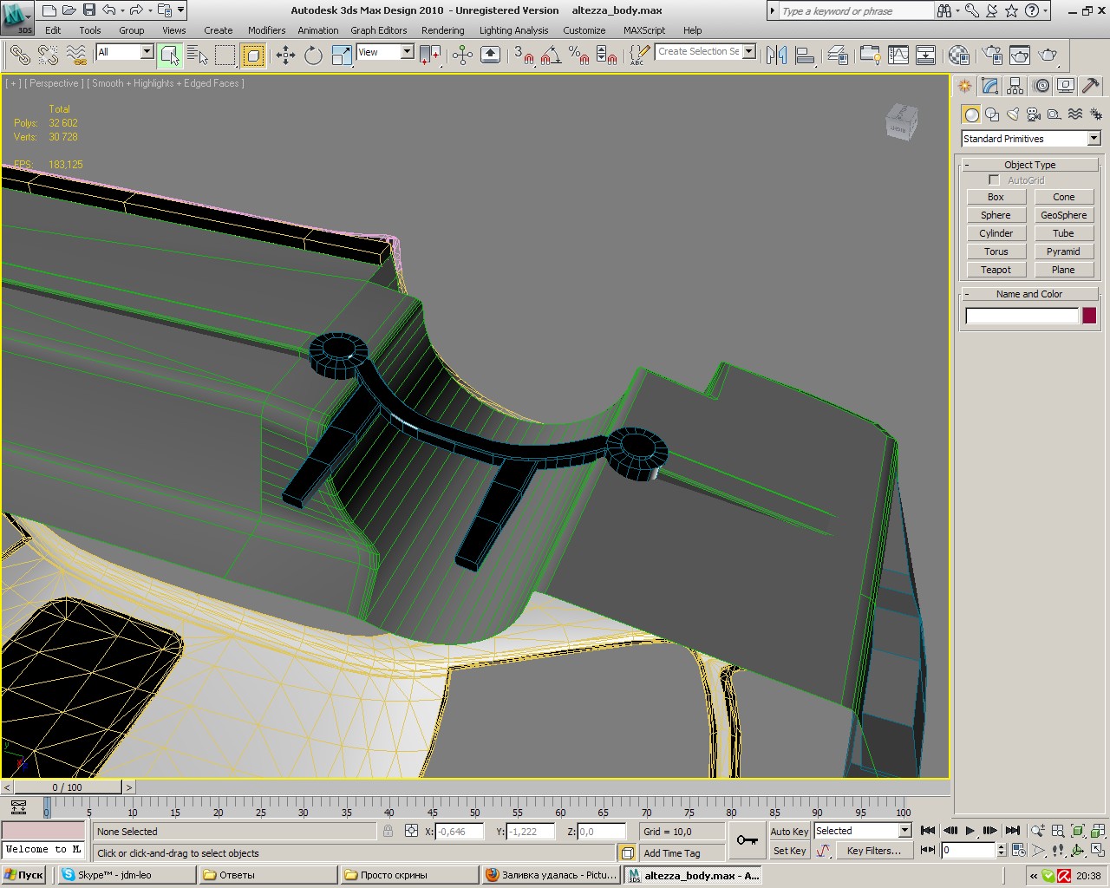1110x888 pixels.
Task: Open the Hierarchy panel tab
Action: coord(1015,86)
